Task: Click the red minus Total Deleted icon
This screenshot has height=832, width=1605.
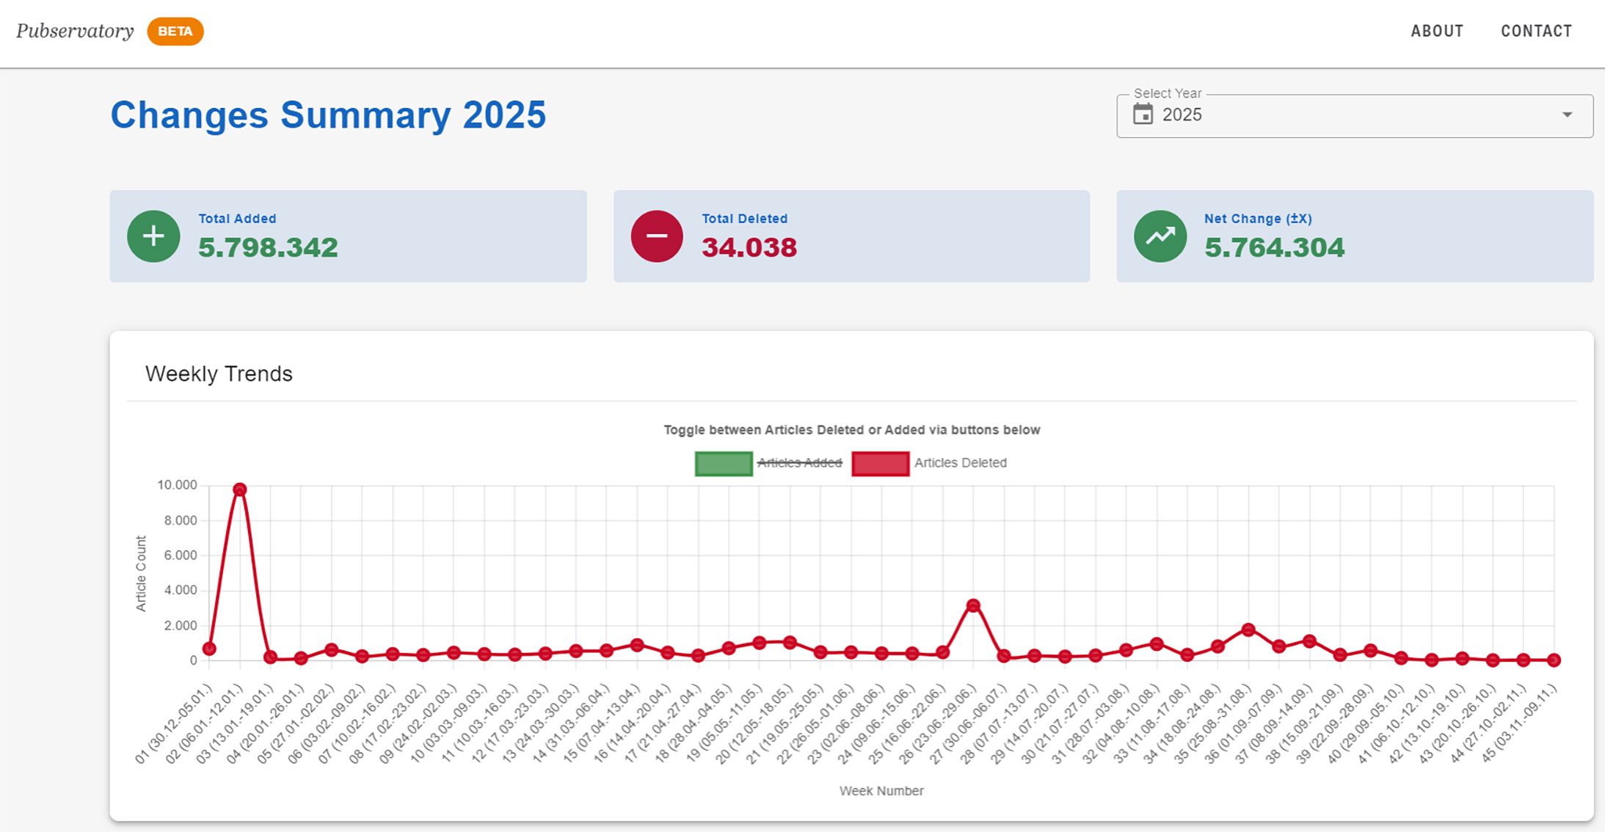Action: (x=657, y=236)
